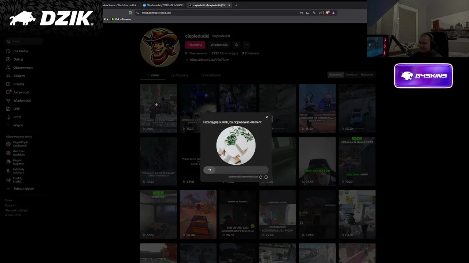Click 3917 Obserwujący followers count
This screenshot has height=263, width=469.
224,53
